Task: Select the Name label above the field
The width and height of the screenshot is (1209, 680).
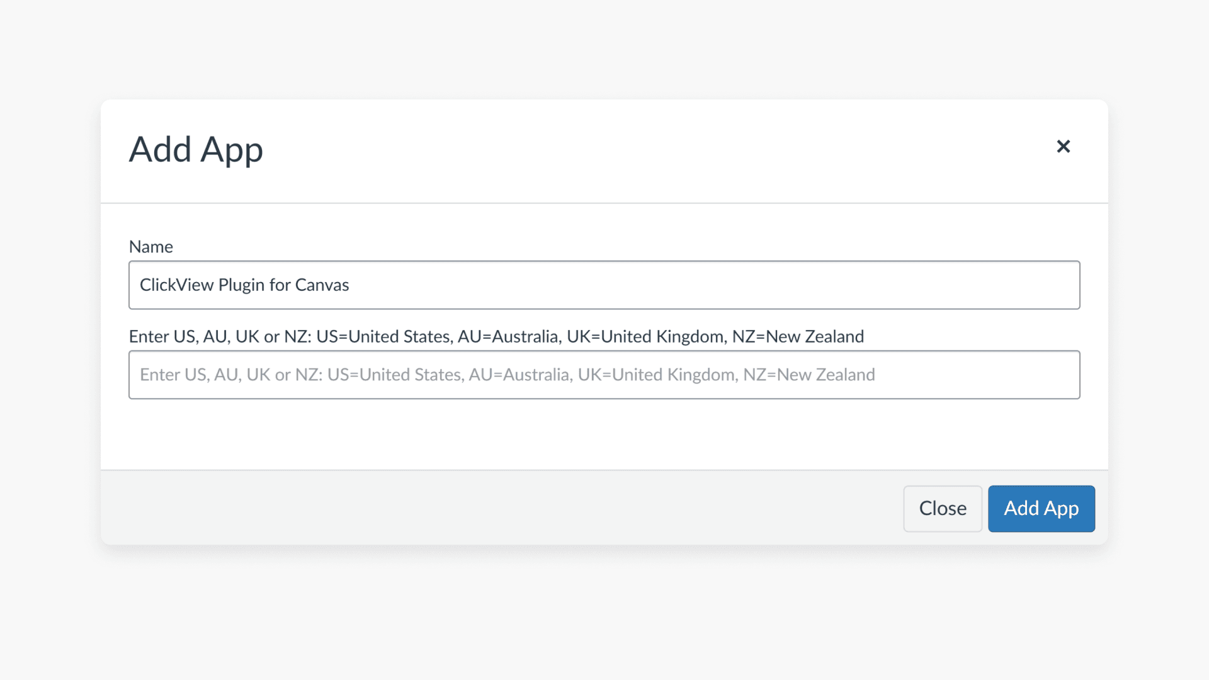Action: [150, 246]
